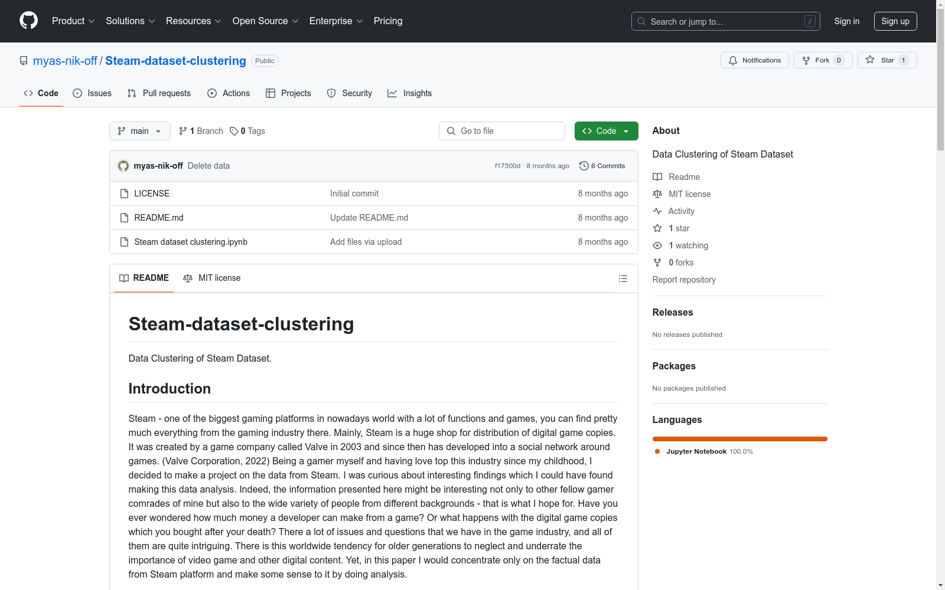This screenshot has height=590, width=945.
Task: Click Report repository link
Action: click(684, 280)
